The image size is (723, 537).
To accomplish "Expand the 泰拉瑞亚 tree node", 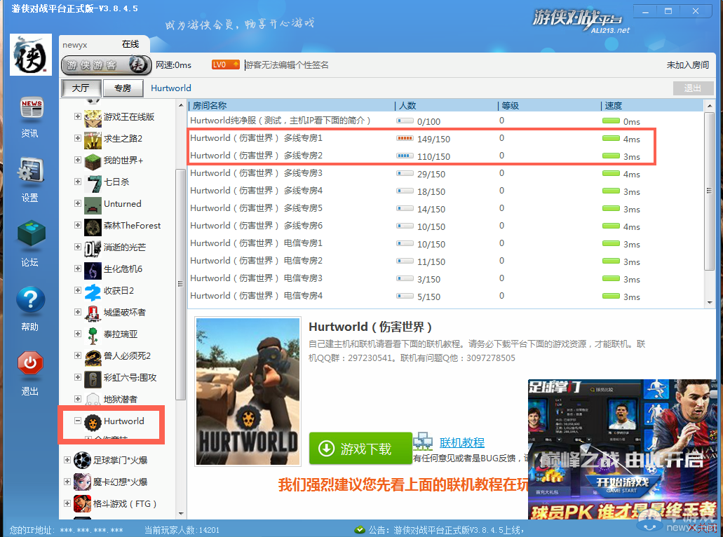I will [x=77, y=333].
